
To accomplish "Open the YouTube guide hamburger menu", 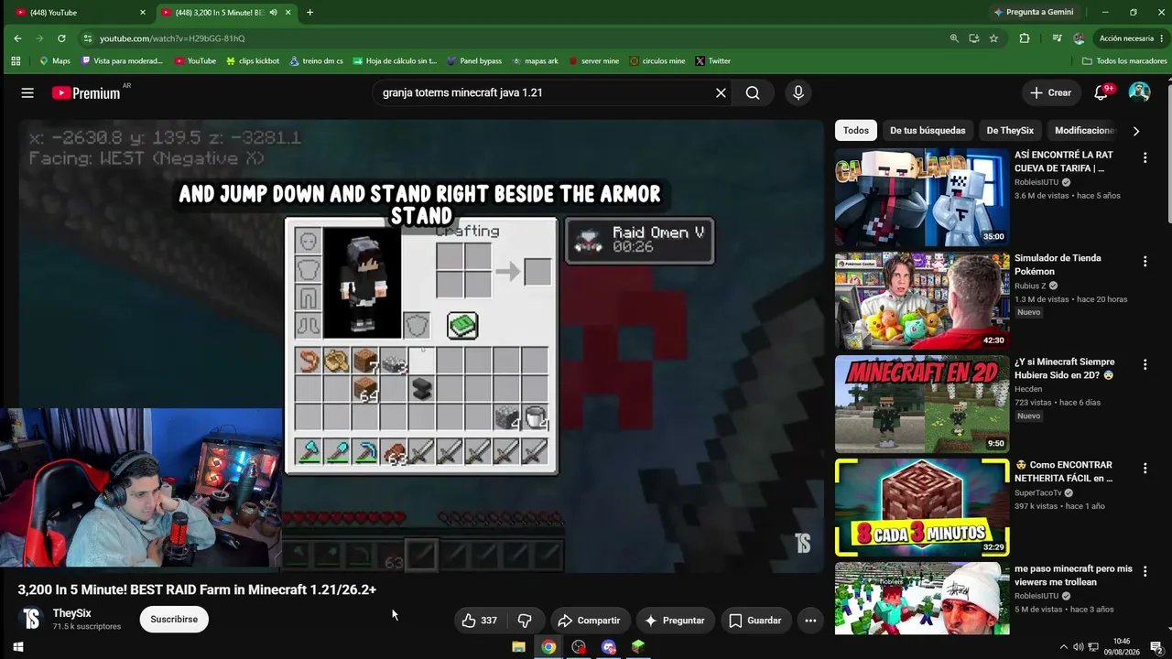I will point(27,92).
